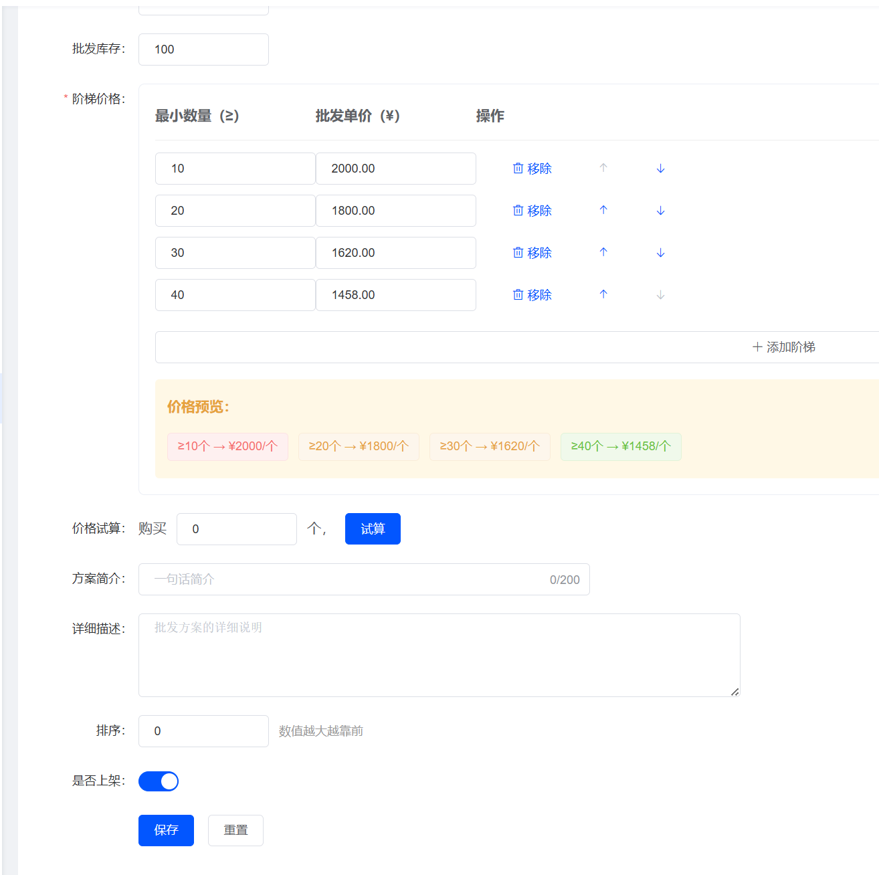Click the blue 试算 button

pyautogui.click(x=373, y=529)
